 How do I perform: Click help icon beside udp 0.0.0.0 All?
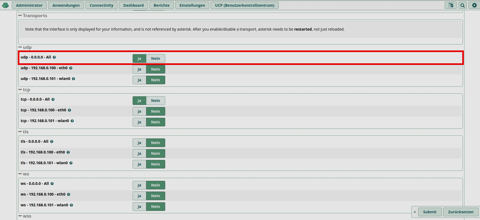[x=54, y=57]
